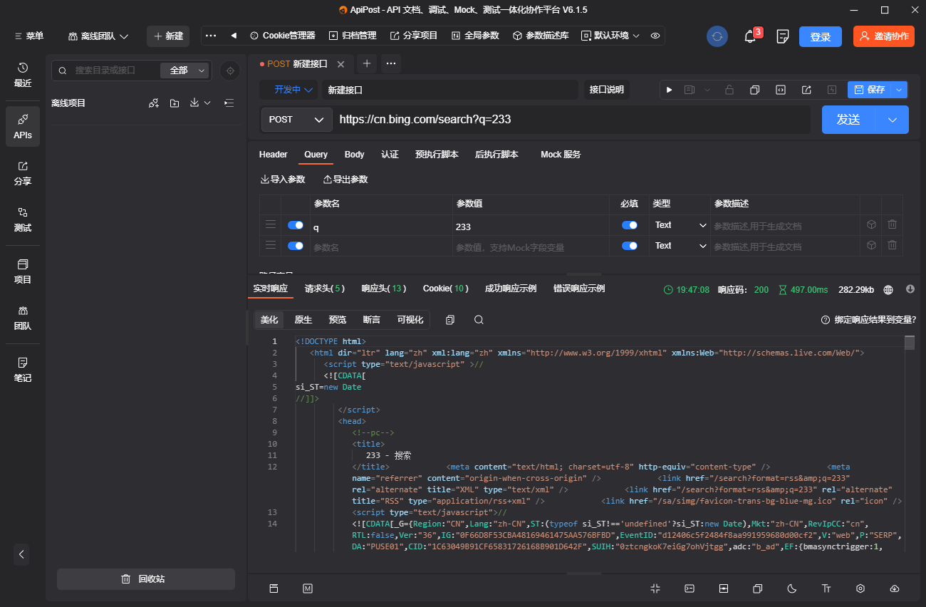Click the lock icon in request toolbar
Screen dimensions: 926x607
[729, 90]
